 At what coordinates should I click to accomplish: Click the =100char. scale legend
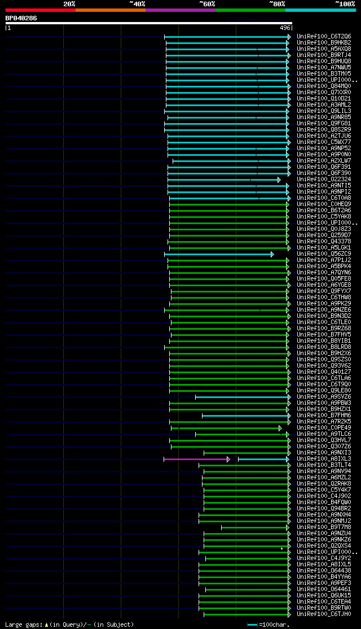click(x=268, y=624)
